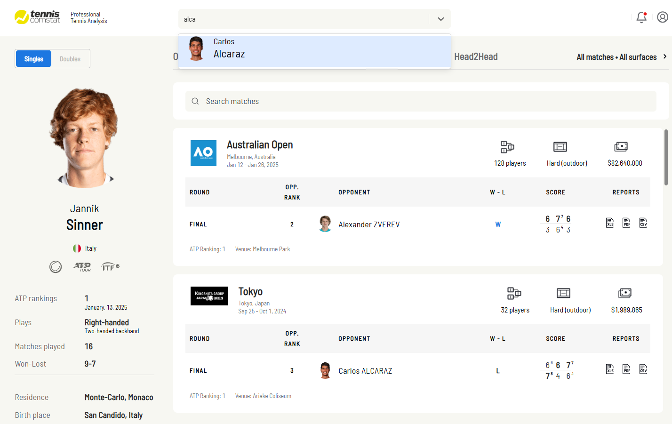Open the notifications bell
This screenshot has width=672, height=424.
pyautogui.click(x=641, y=17)
